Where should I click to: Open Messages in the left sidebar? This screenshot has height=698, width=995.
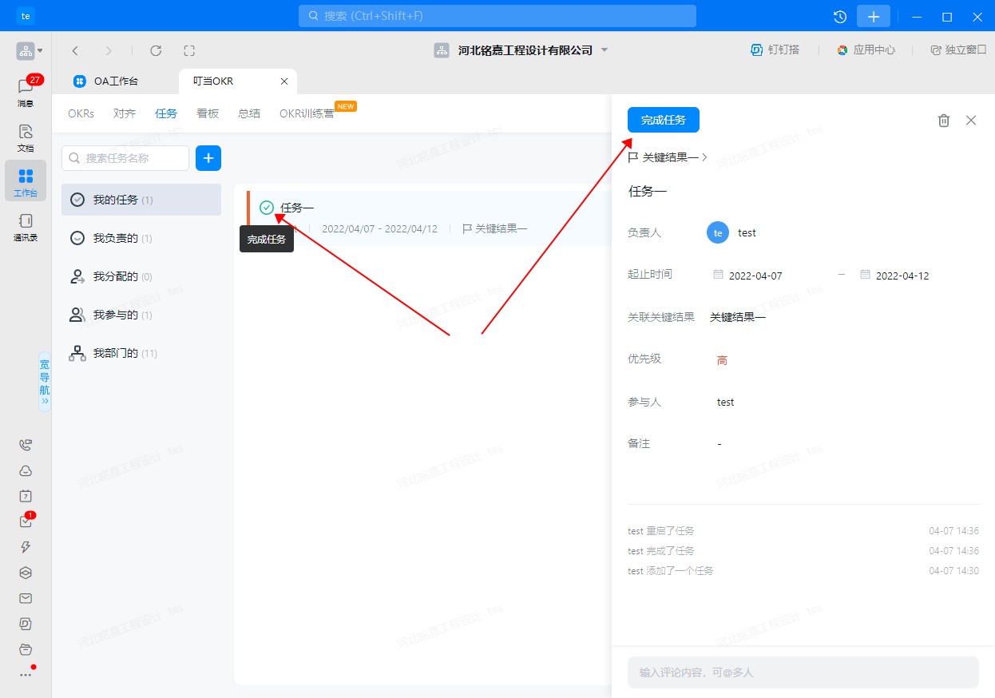(x=26, y=92)
